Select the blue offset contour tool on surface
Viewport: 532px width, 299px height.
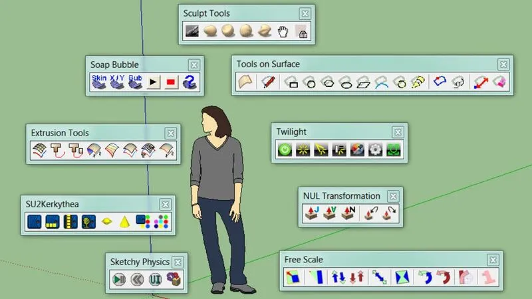click(440, 81)
